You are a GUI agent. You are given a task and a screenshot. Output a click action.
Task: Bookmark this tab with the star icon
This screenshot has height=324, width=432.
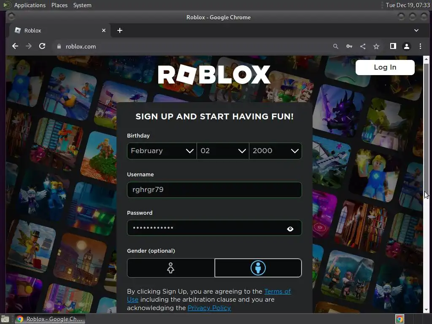click(376, 46)
